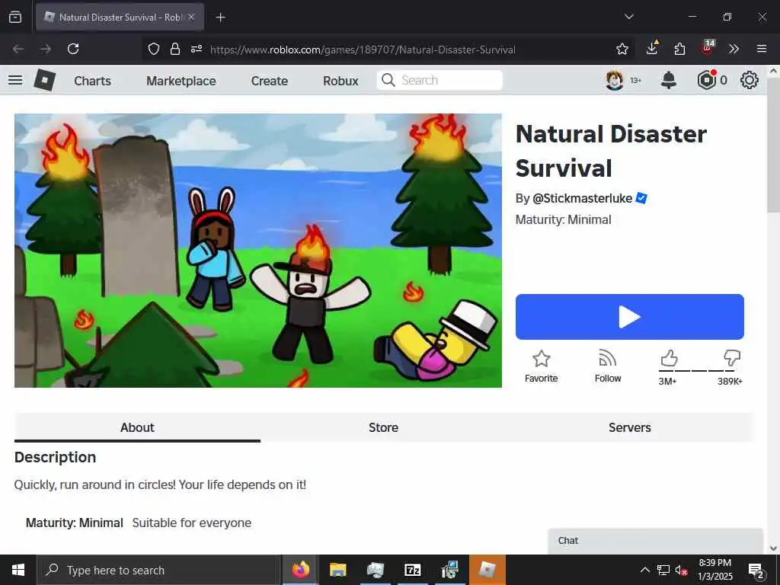Switch to the Store tab
780x585 pixels.
point(384,427)
